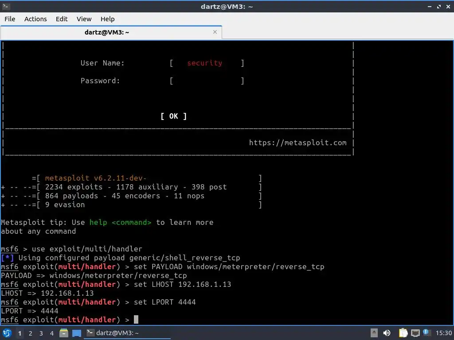The height and width of the screenshot is (340, 454).
Task: Click the 15:30 clock in the taskbar
Action: tap(443, 333)
